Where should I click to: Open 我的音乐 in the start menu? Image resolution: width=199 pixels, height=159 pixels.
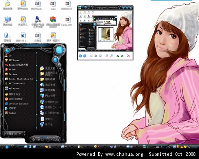(x=48, y=85)
